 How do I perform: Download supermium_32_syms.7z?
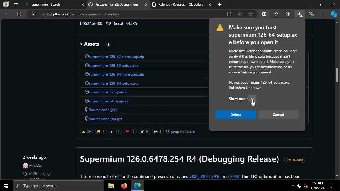click(x=108, y=92)
